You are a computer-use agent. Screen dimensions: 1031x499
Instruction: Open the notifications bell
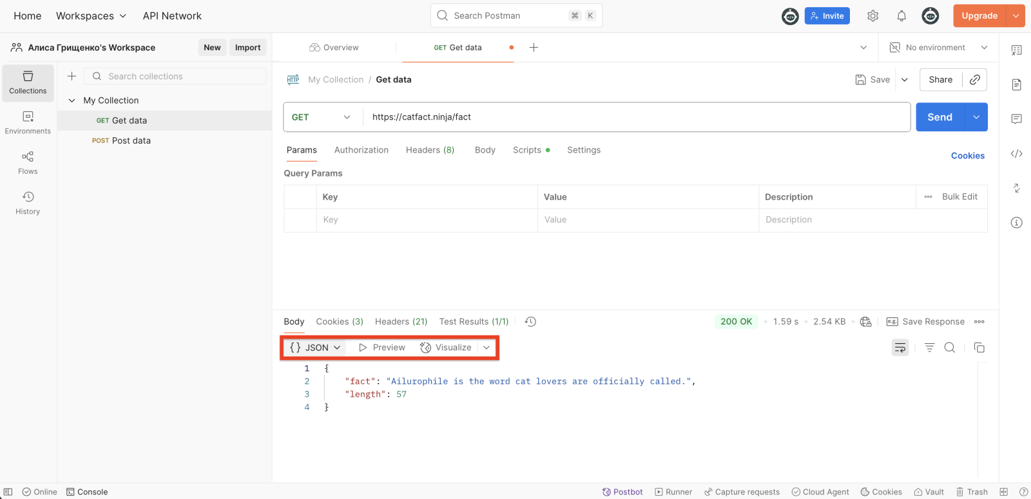coord(901,16)
